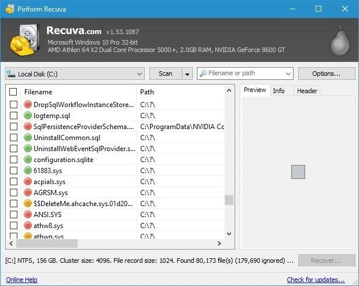The height and width of the screenshot is (286, 359).
Task: Click the magnifier icon in filename filter
Action: [203, 74]
